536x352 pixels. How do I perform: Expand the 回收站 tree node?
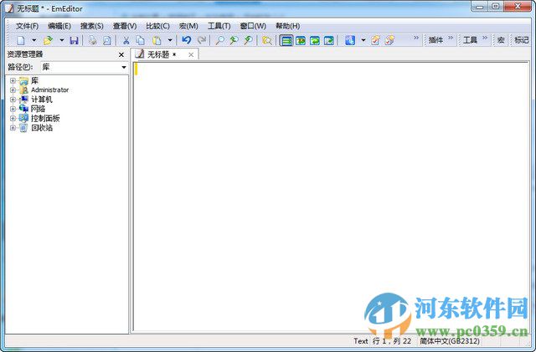[13, 128]
